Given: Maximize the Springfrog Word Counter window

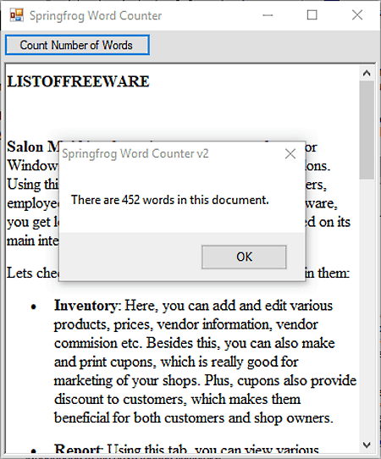Looking at the screenshot, I should (312, 15).
